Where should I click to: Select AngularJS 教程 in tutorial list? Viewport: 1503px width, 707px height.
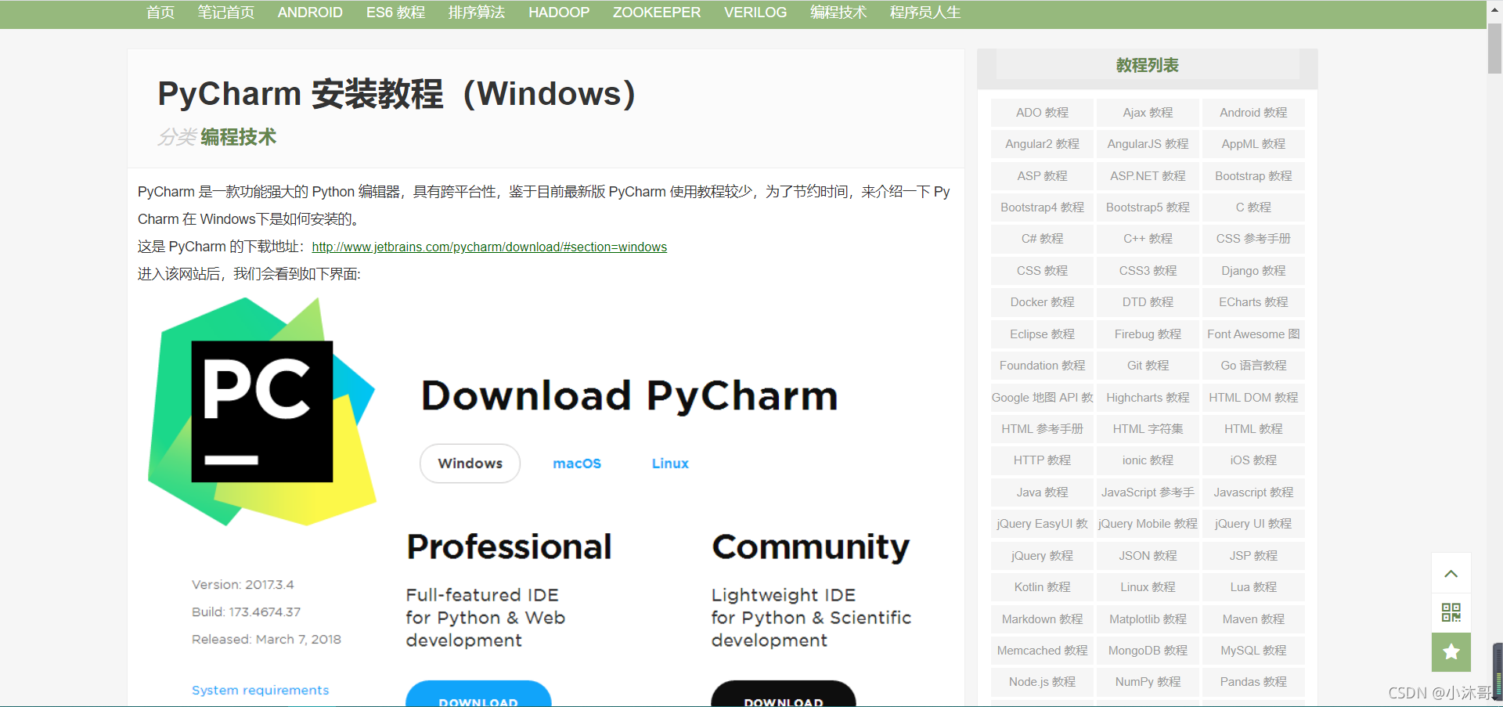click(1148, 144)
